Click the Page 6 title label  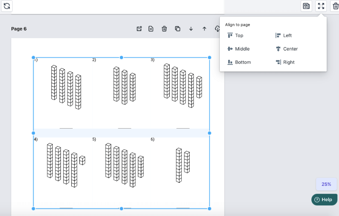coord(19,29)
